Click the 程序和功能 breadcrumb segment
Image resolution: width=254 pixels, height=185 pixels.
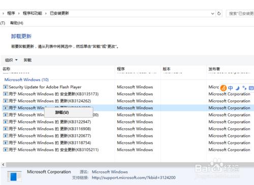pyautogui.click(x=33, y=13)
